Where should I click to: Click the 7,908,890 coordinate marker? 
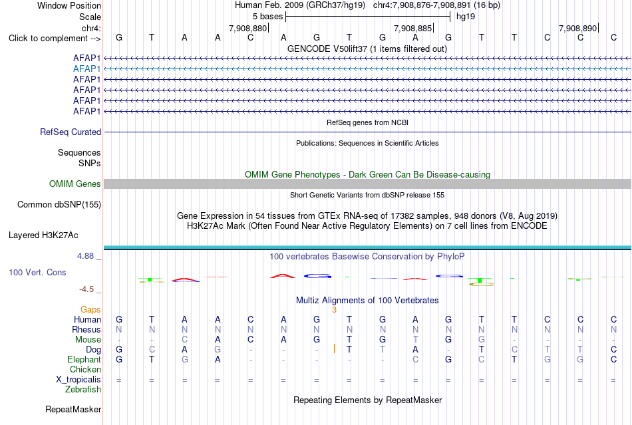[x=578, y=28]
